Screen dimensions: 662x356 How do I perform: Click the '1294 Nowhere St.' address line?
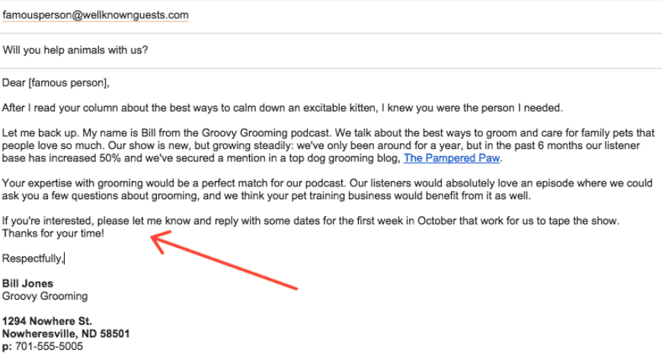point(47,322)
